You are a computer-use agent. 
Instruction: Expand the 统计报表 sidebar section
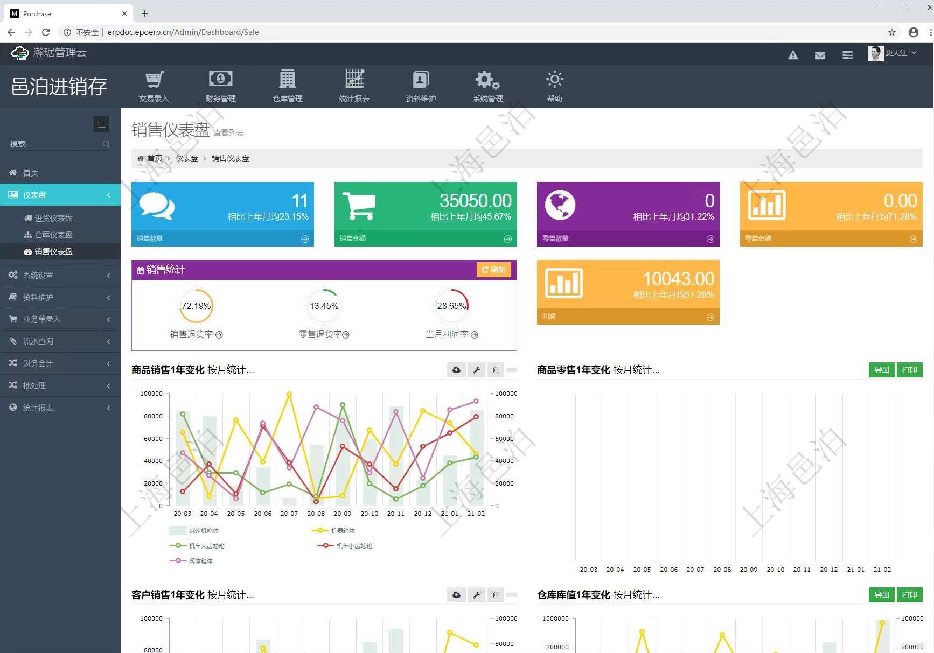[60, 408]
